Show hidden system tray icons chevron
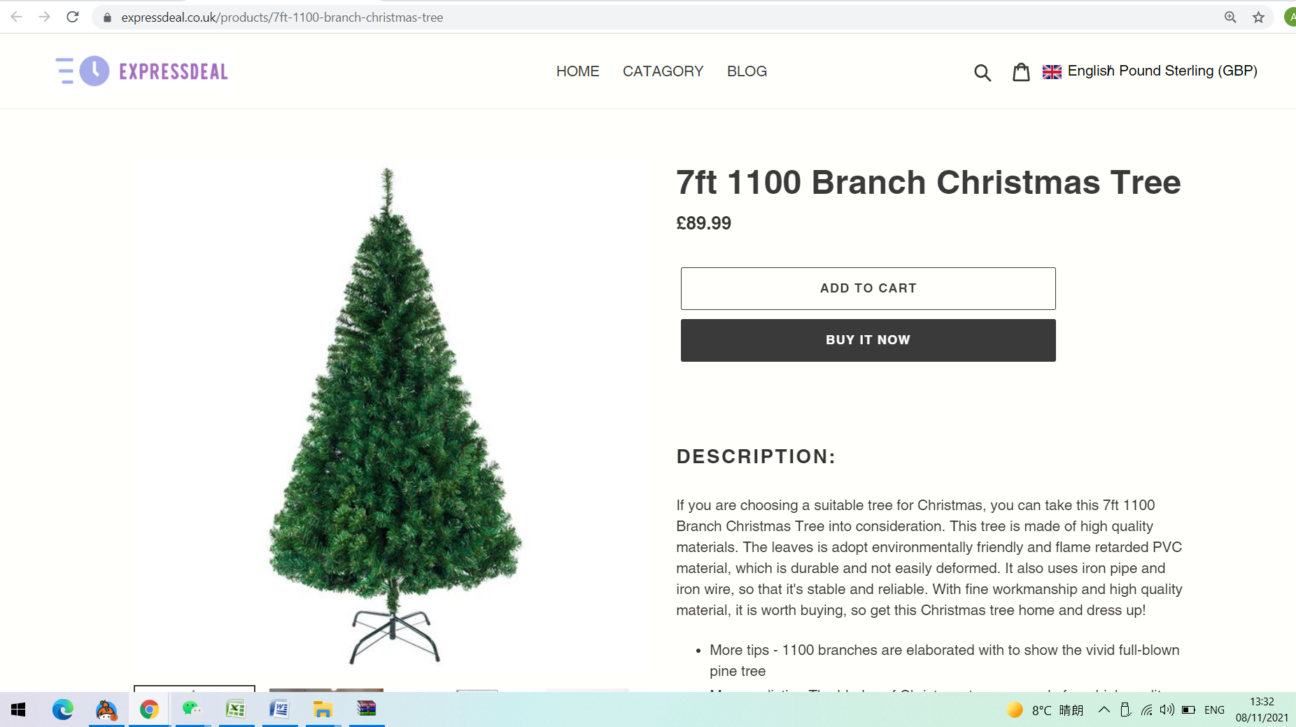Image resolution: width=1296 pixels, height=727 pixels. pos(1104,710)
